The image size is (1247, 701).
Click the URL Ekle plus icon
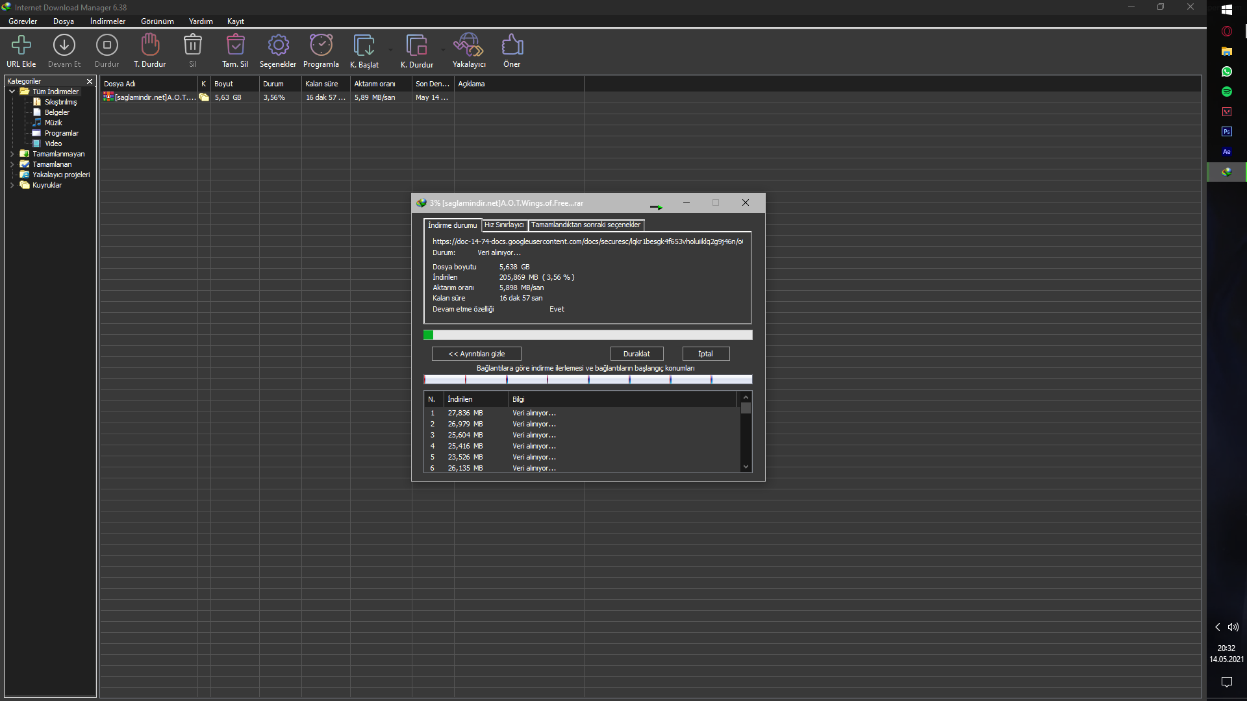pyautogui.click(x=21, y=45)
